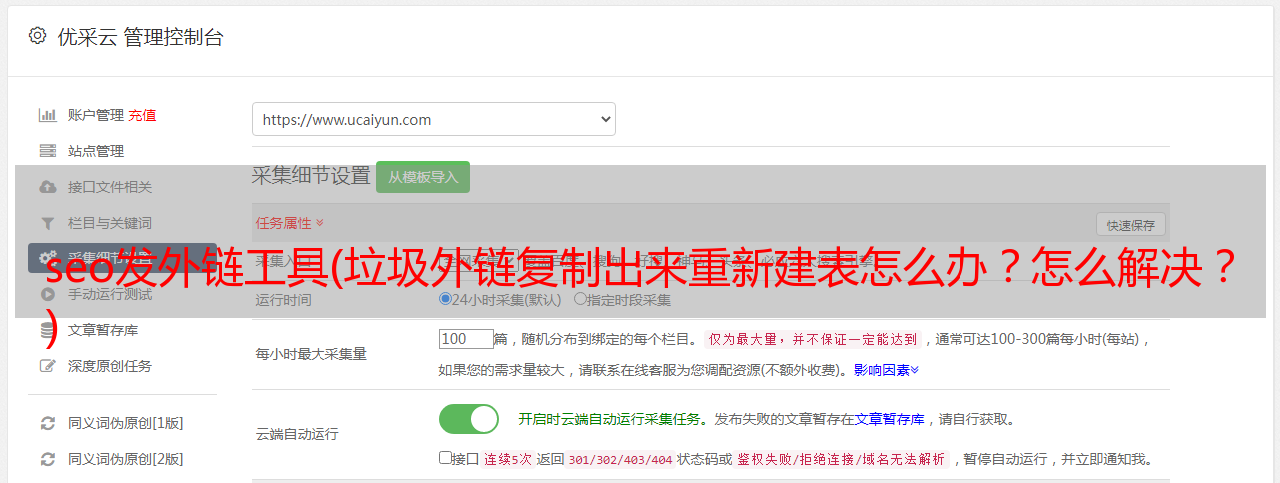Collapse the 任务属性 section
The height and width of the screenshot is (483, 1280).
290,223
